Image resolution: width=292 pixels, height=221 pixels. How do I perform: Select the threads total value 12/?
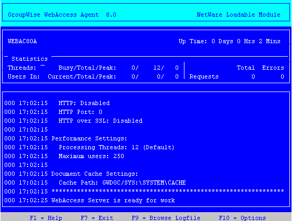point(158,68)
